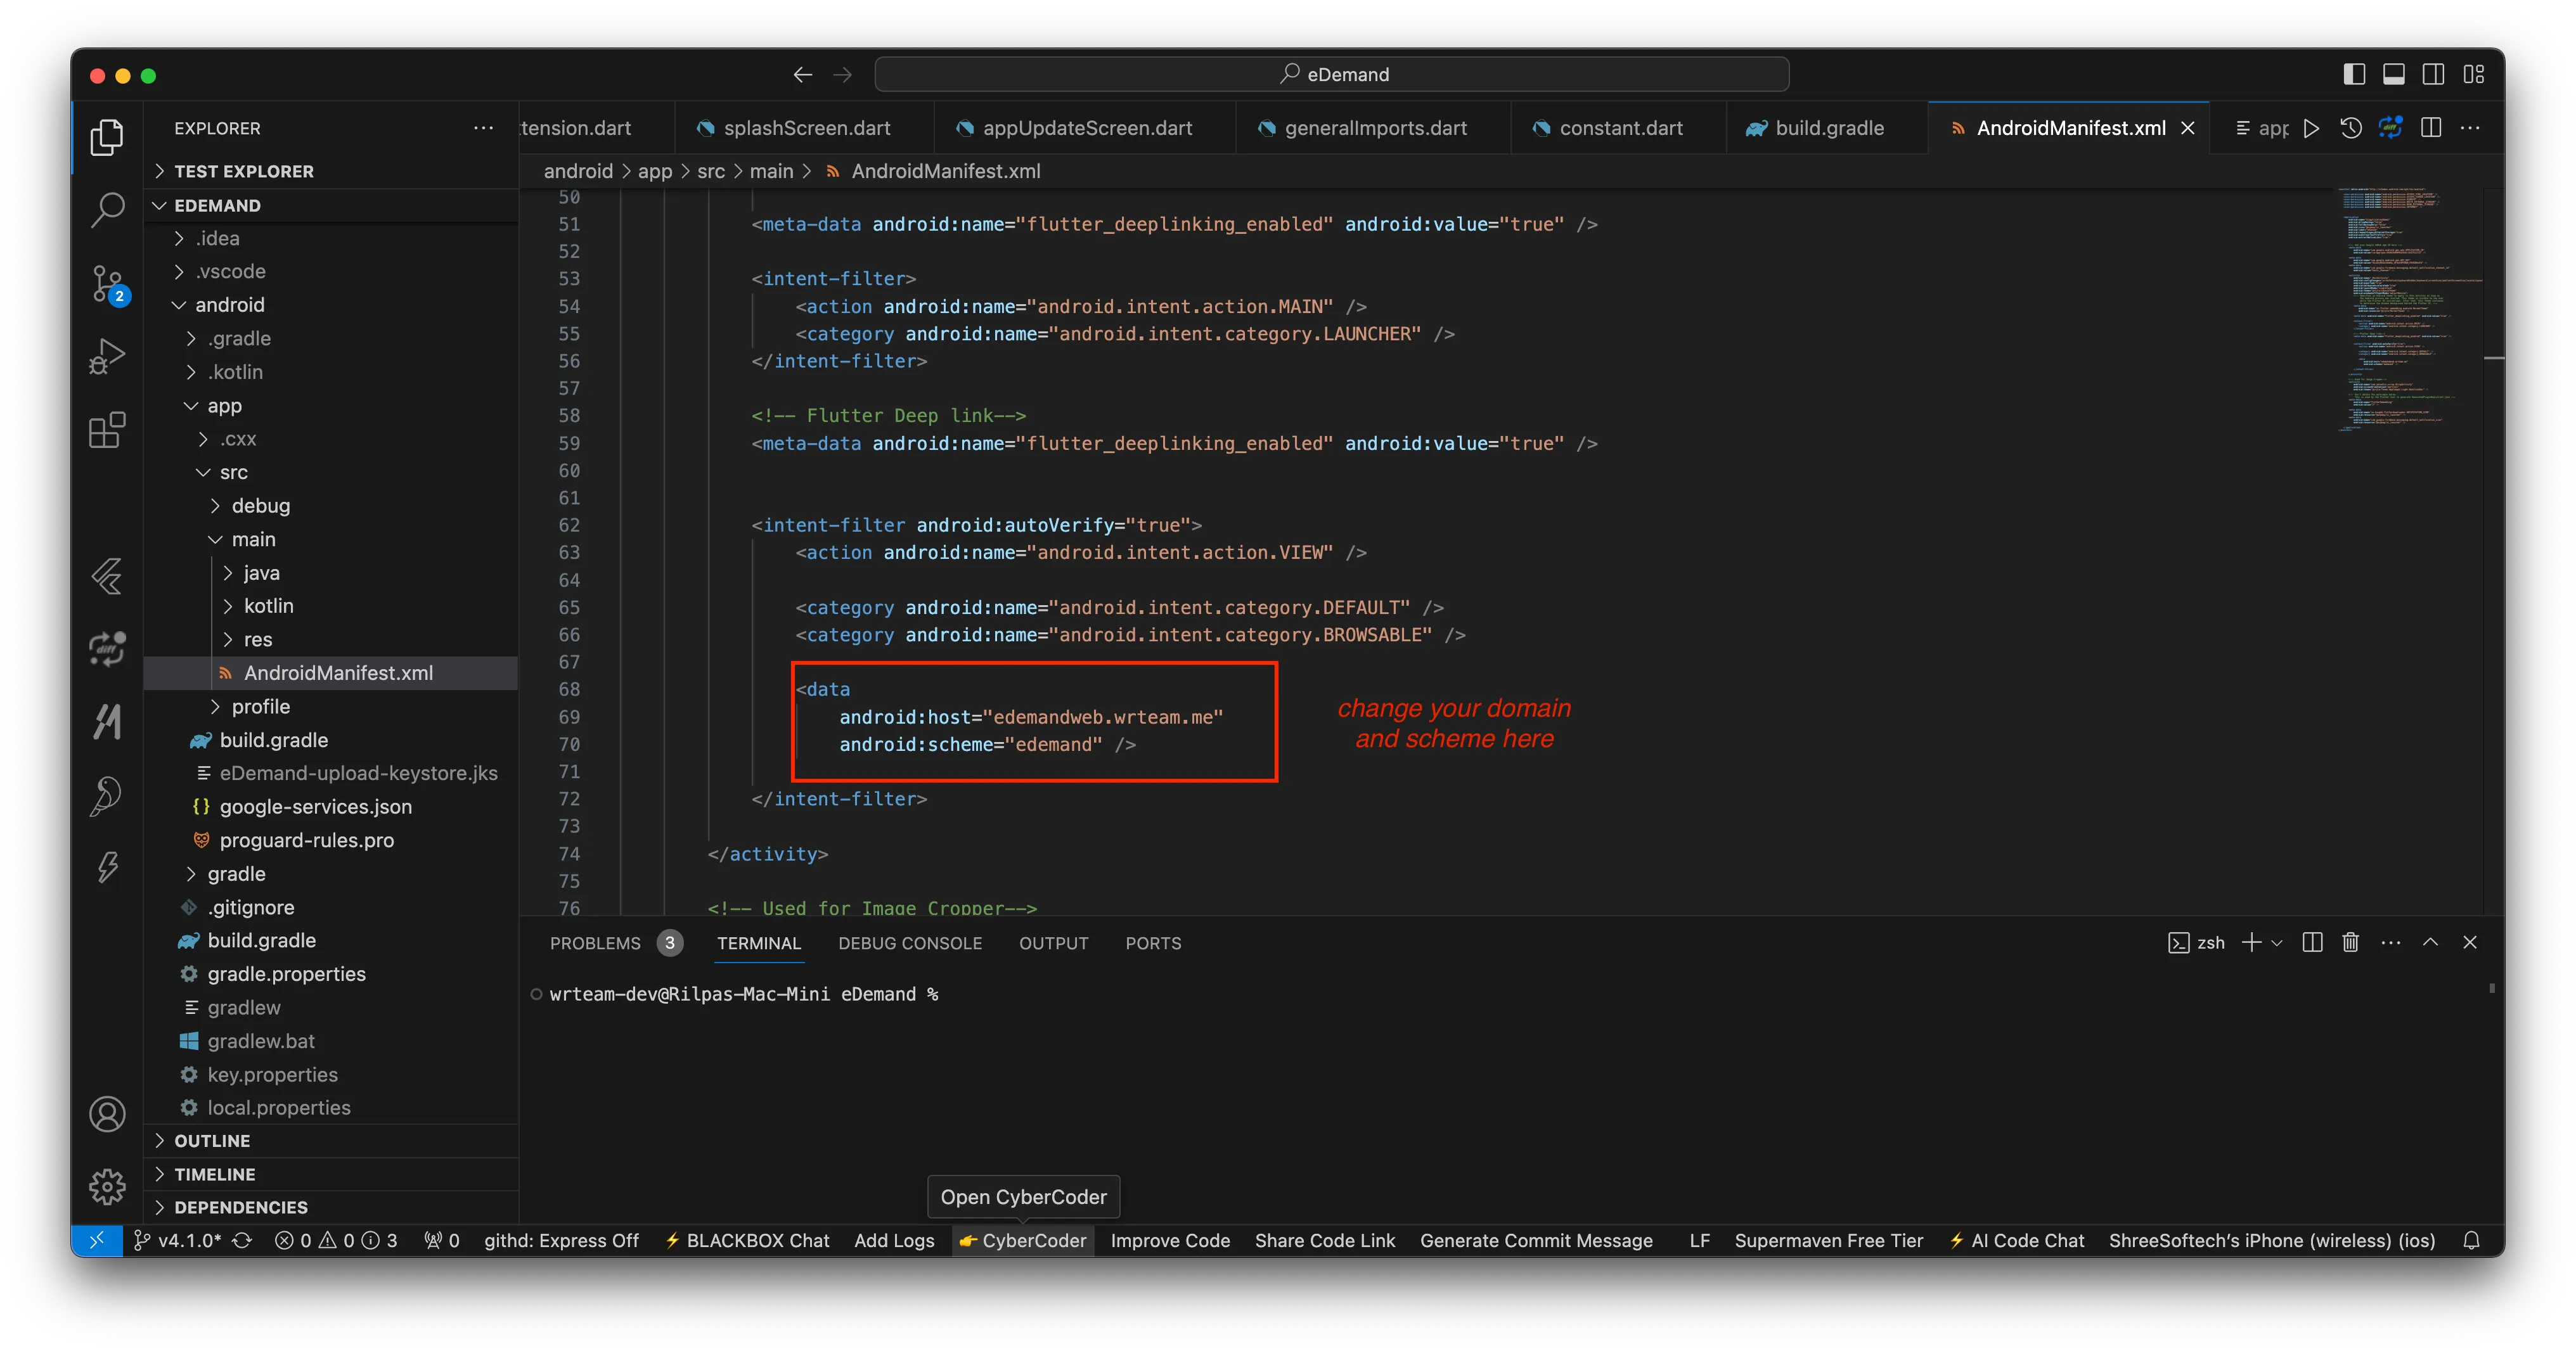Toggle the bottom panel visibility
This screenshot has width=2576, height=1351.
tap(2394, 74)
